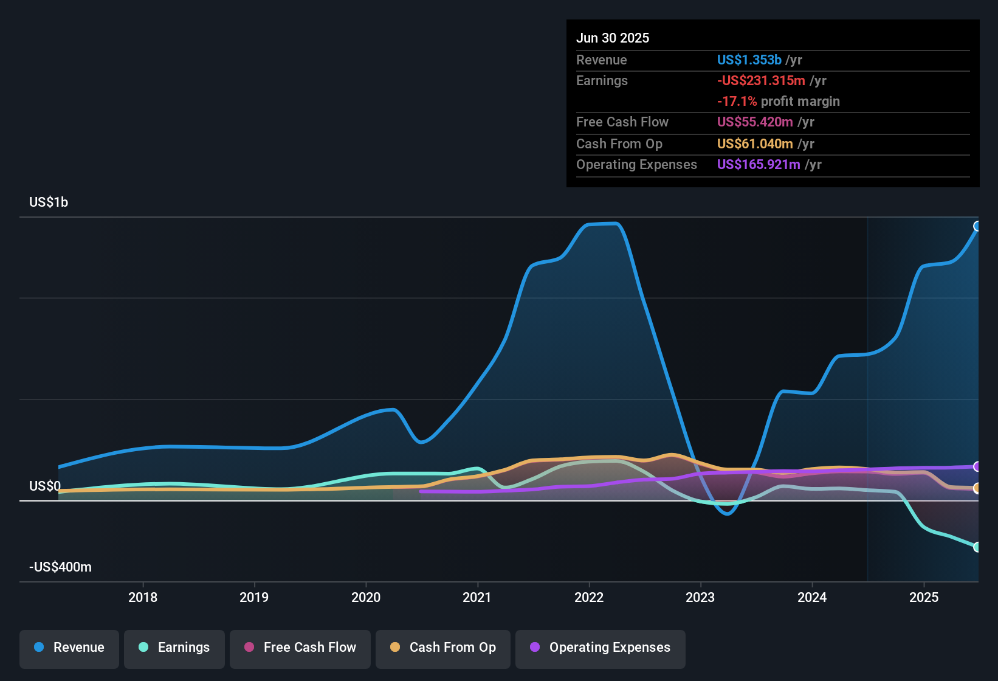
Task: Click the -US$231.315m earnings value
Action: coord(761,81)
